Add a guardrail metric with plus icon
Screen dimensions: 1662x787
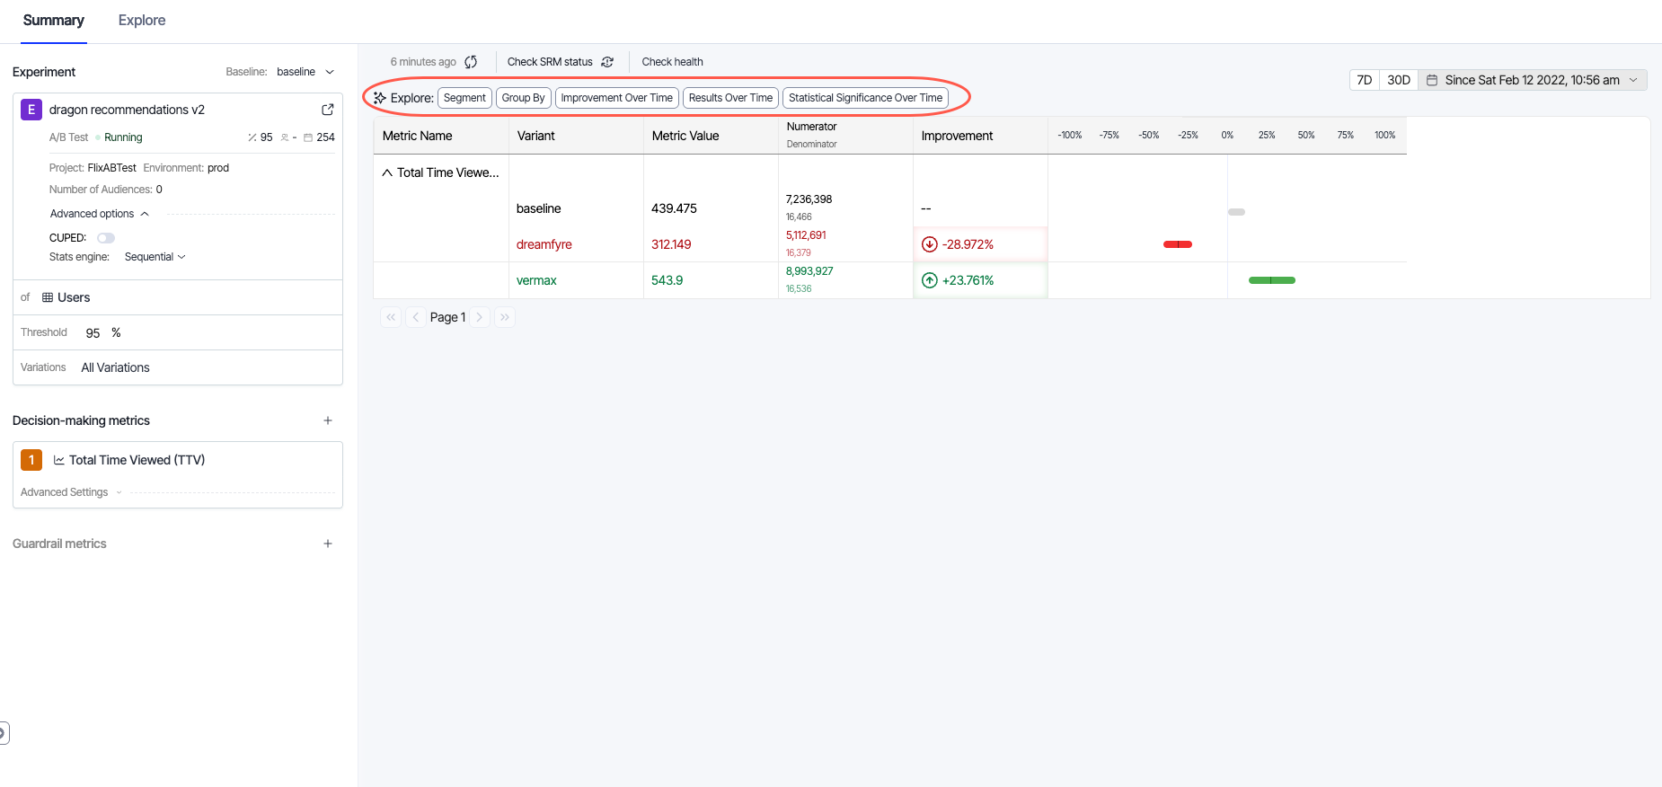click(328, 544)
